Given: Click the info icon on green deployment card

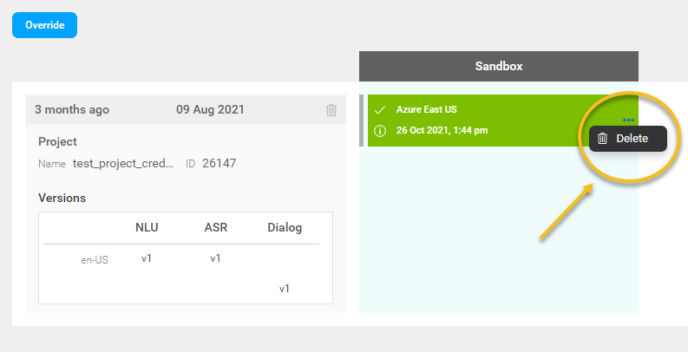Looking at the screenshot, I should [x=379, y=131].
